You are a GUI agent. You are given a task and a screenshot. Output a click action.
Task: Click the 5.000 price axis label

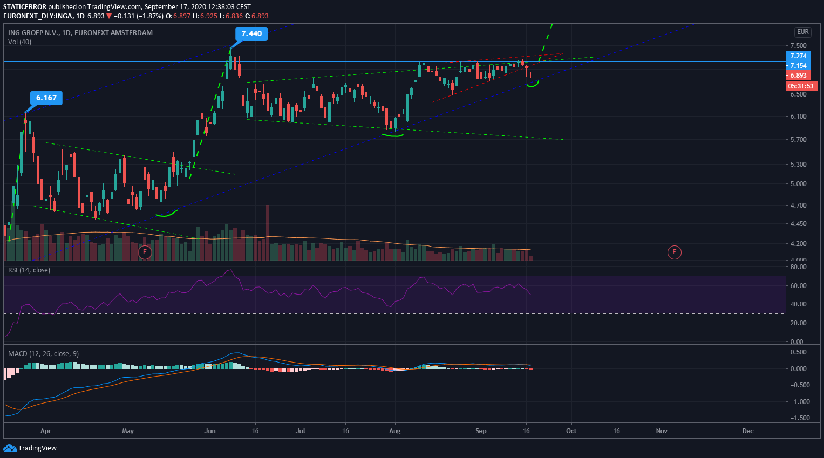(798, 184)
